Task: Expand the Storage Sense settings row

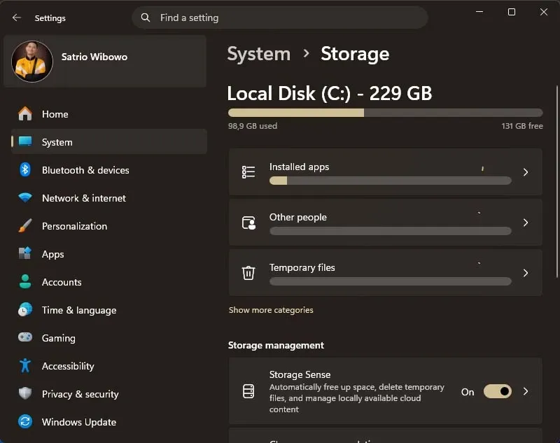Action: 526,392
